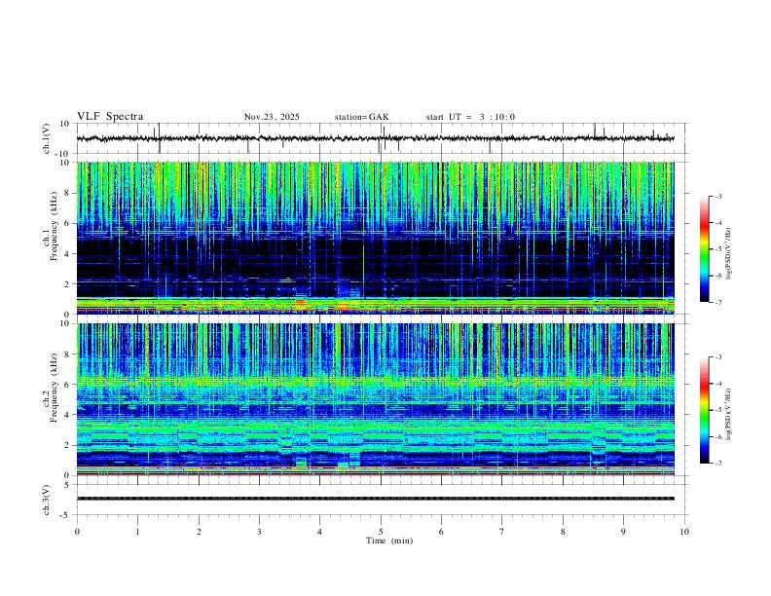
Task: Click inside the ch.1 spectrogram panel
Action: tap(375, 238)
